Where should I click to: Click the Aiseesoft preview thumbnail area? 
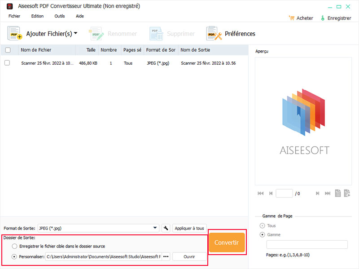tap(303, 121)
